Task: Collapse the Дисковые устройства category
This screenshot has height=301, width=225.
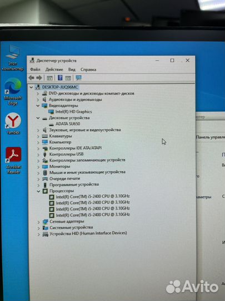Action: click(38, 118)
